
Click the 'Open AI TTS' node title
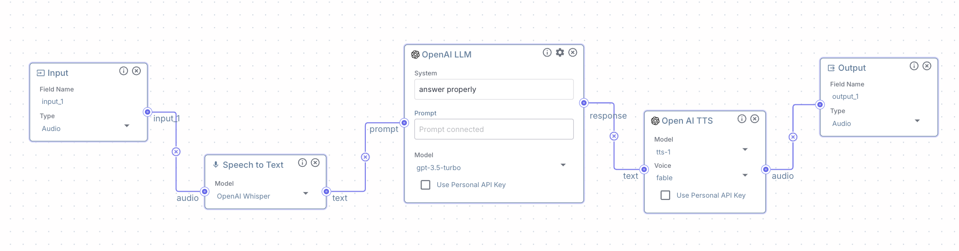687,121
